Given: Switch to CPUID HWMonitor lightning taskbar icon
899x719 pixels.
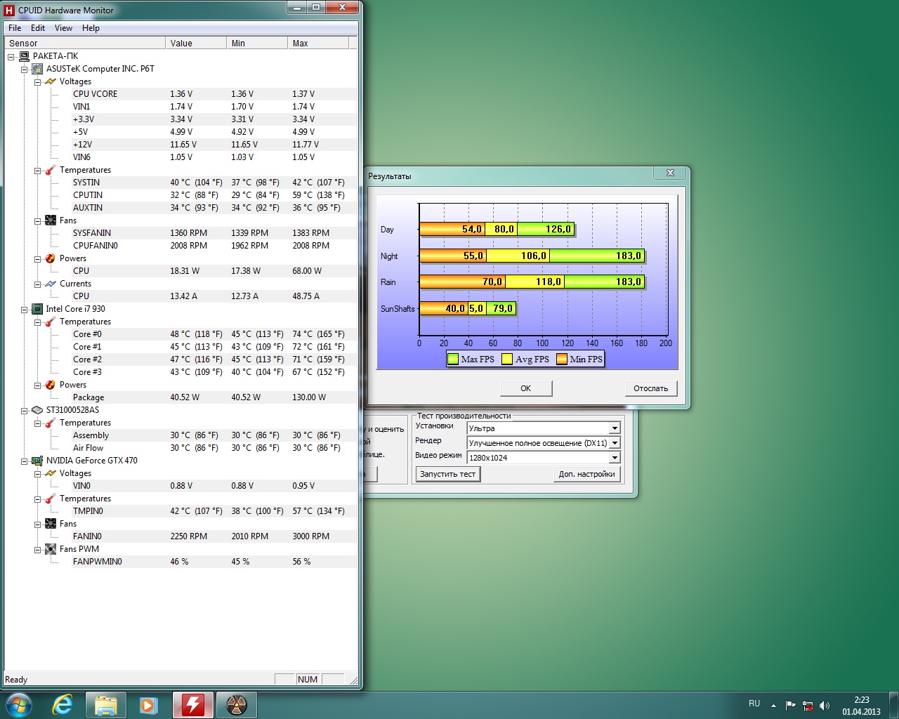Looking at the screenshot, I should tap(192, 705).
